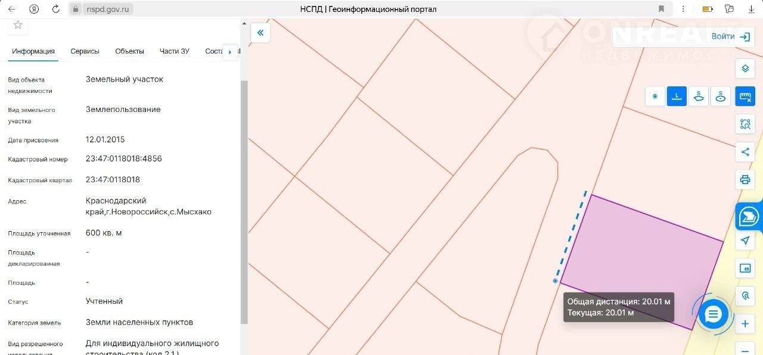763x355 pixels.
Task: Center map on my location
Action: (x=745, y=240)
